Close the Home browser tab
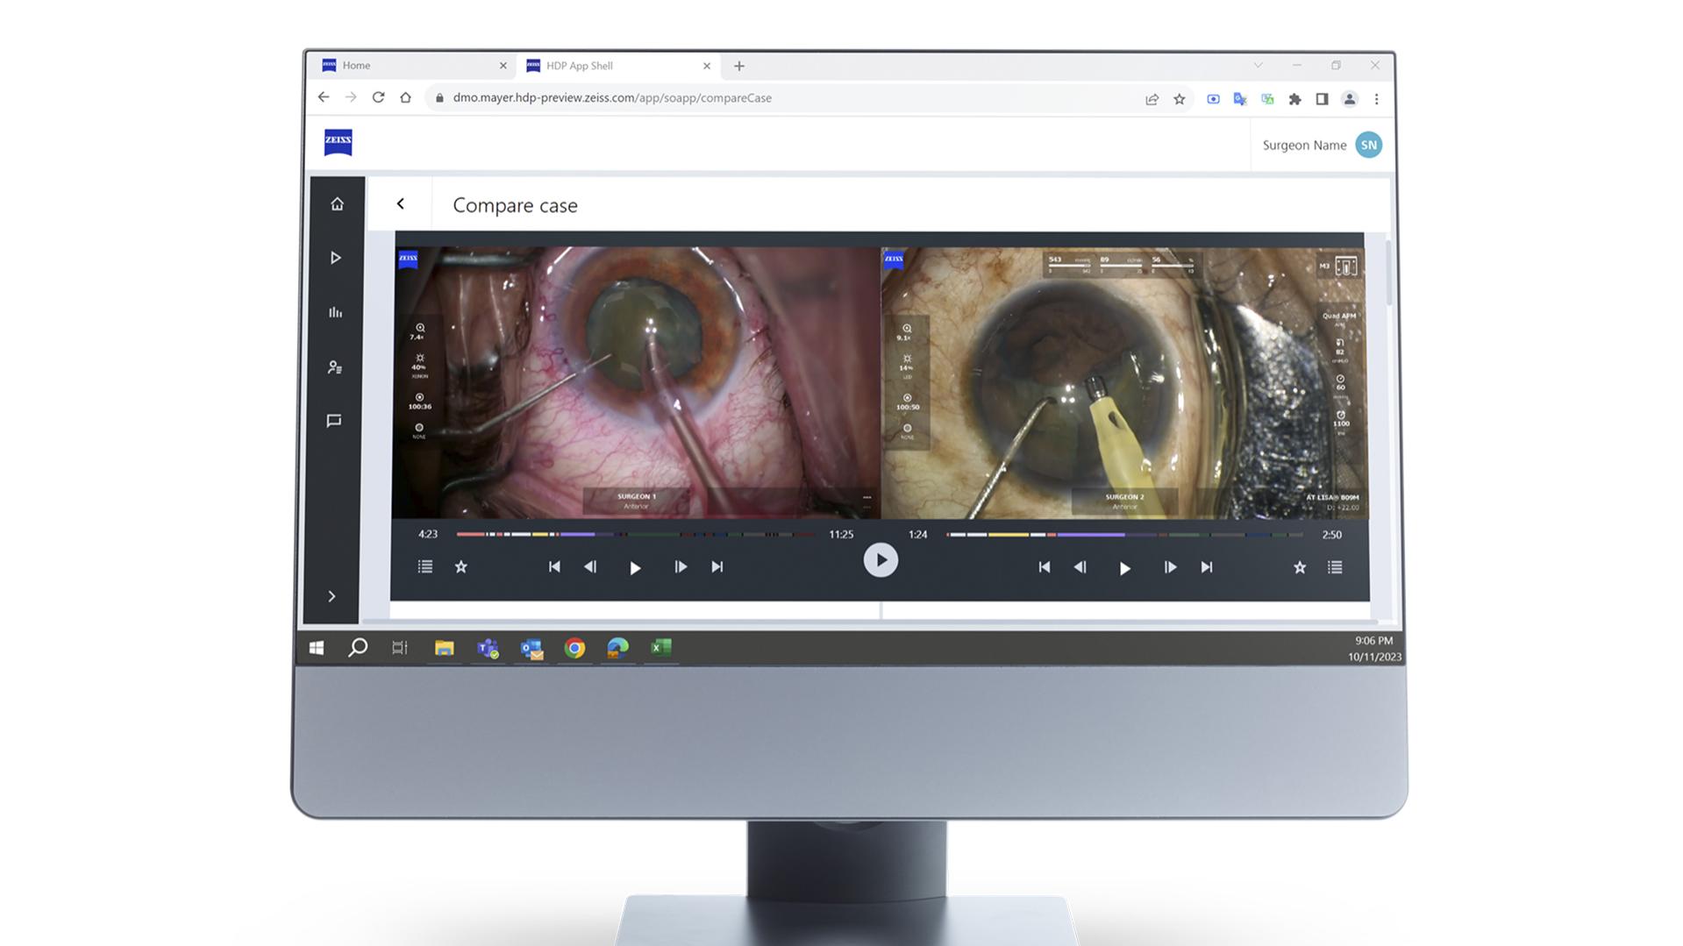Image resolution: width=1683 pixels, height=946 pixels. (503, 66)
